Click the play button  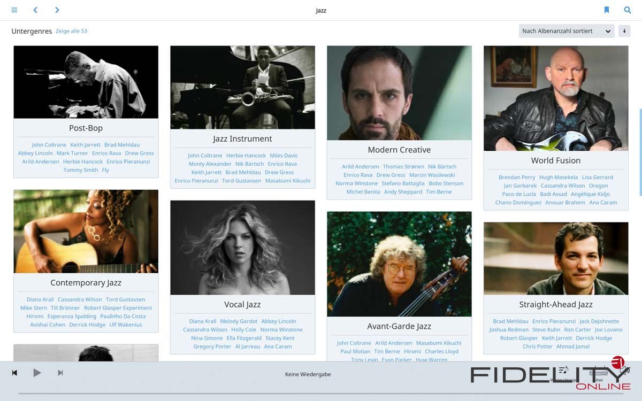37,373
